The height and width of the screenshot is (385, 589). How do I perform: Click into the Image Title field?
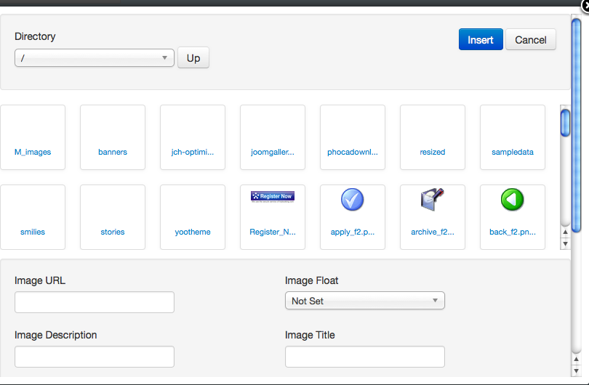(364, 357)
